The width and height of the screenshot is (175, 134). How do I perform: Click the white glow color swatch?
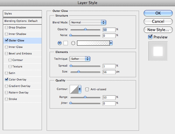pyautogui.click(x=65, y=43)
